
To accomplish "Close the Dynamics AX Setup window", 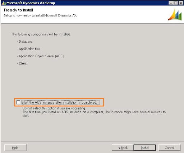I will [x=181, y=3].
